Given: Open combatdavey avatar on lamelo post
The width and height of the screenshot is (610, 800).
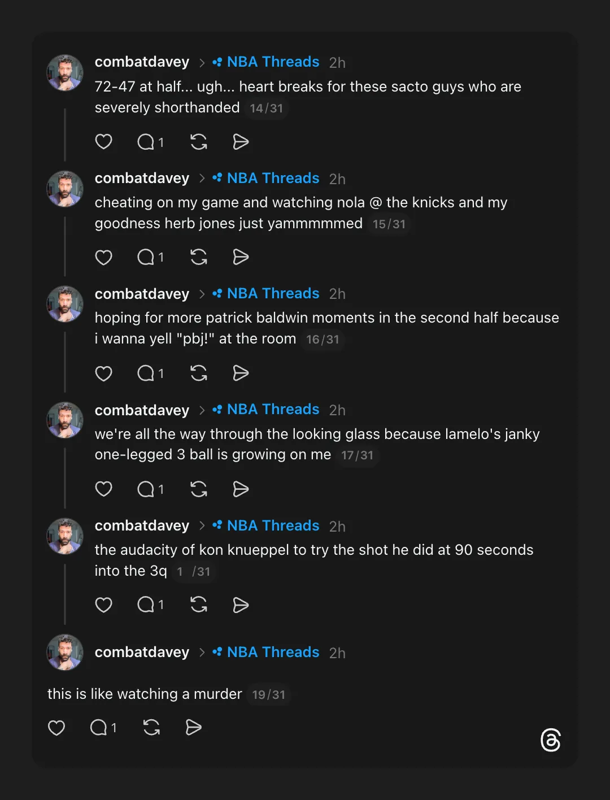Looking at the screenshot, I should pos(65,420).
